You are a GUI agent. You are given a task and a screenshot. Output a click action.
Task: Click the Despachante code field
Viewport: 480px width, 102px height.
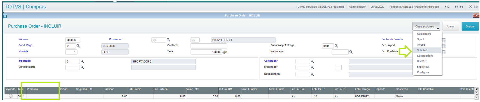tap(303, 75)
